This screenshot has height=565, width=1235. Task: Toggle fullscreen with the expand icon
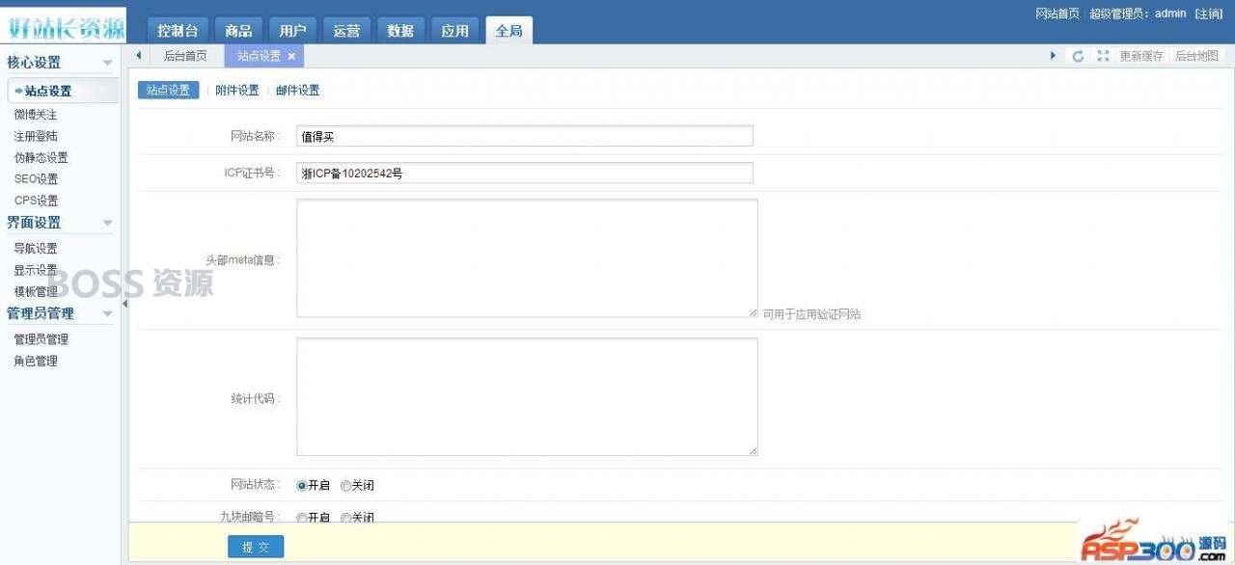[x=1103, y=57]
